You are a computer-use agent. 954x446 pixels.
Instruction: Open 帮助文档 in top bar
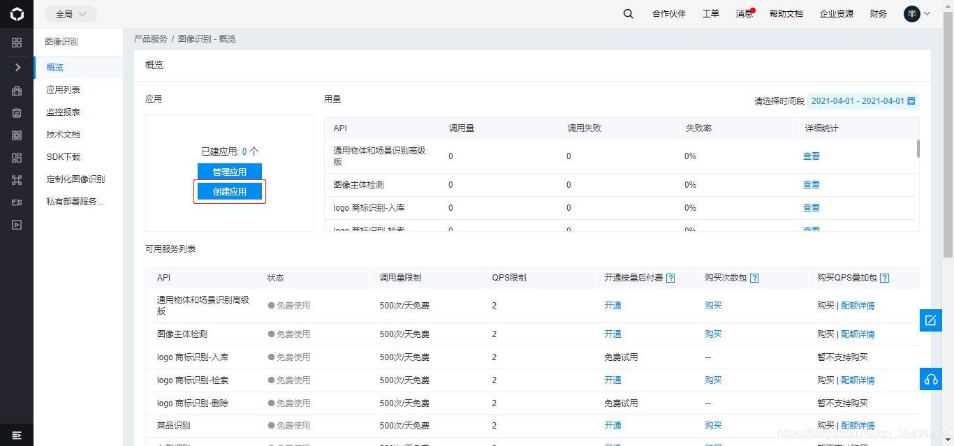(786, 14)
